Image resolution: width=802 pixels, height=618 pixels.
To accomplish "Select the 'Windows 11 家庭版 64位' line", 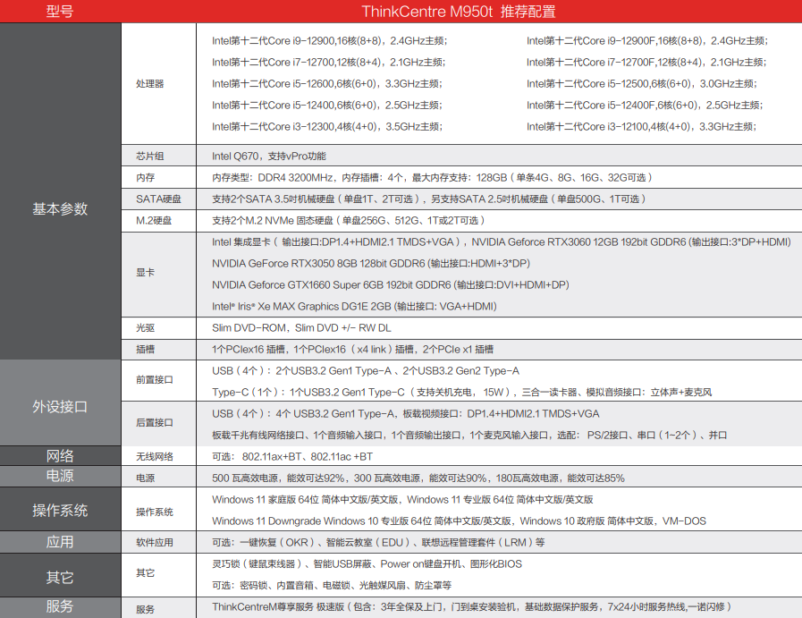I will (402, 500).
